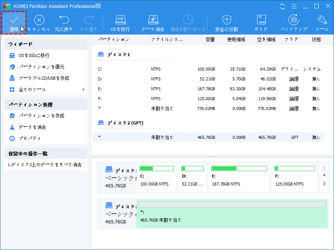Viewport: 334px width, 250px height.
Task: Click the ディスク2 drive icon in disk map
Action: 109,205
